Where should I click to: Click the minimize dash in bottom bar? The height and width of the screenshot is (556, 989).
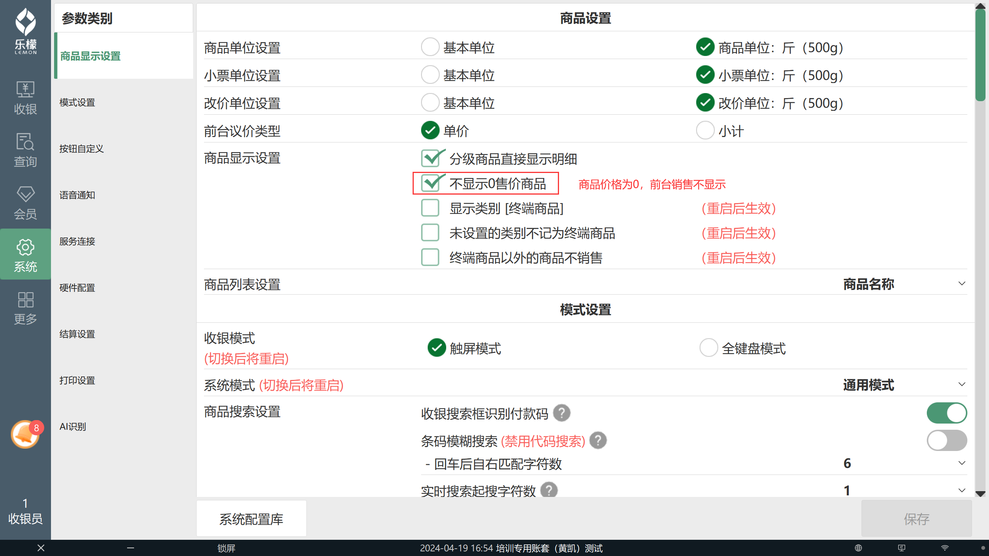click(131, 548)
